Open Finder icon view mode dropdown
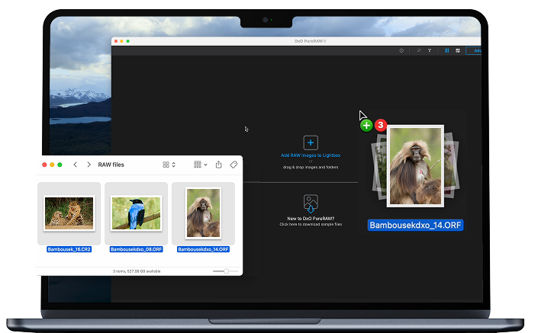538x333 pixels. [x=169, y=165]
